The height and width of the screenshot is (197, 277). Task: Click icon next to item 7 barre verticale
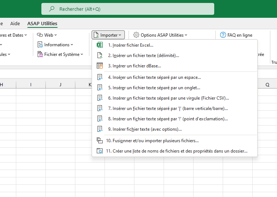pos(100,108)
